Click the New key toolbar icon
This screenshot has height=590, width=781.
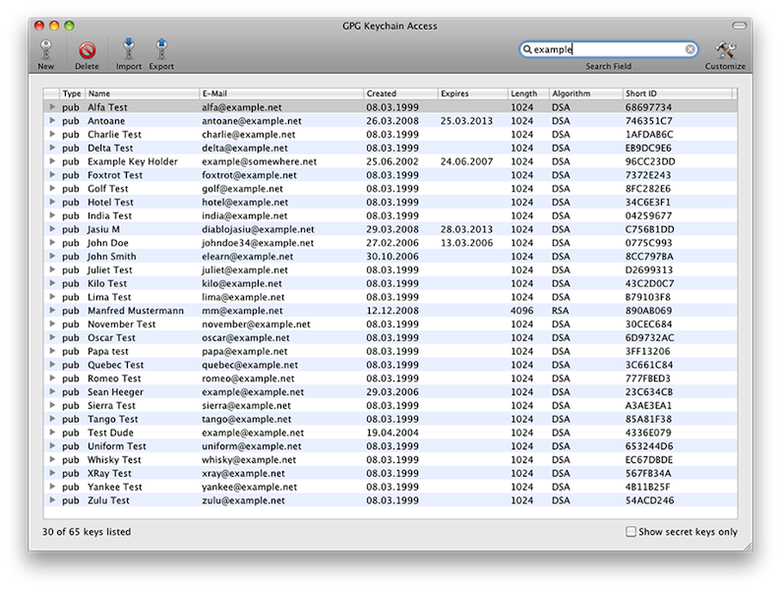click(45, 49)
